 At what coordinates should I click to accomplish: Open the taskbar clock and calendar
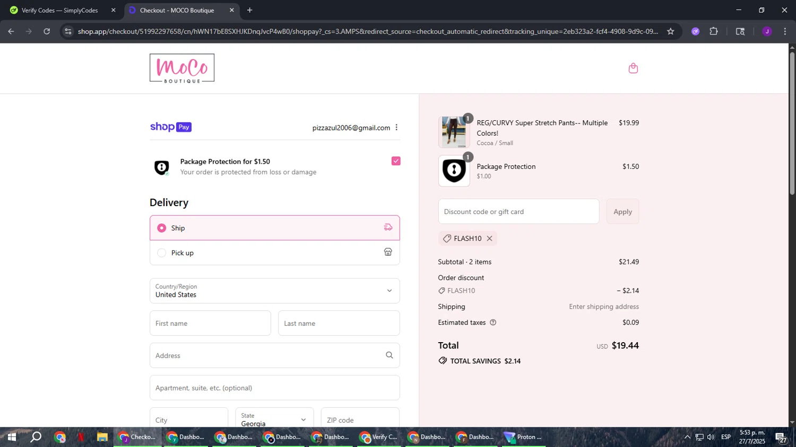click(x=752, y=437)
